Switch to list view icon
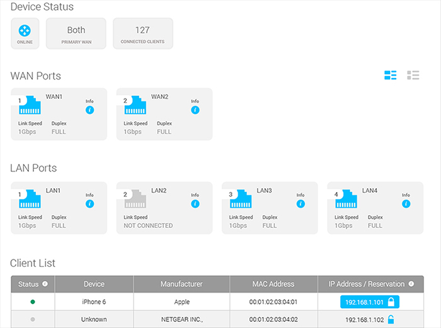The height and width of the screenshot is (328, 441). (413, 75)
